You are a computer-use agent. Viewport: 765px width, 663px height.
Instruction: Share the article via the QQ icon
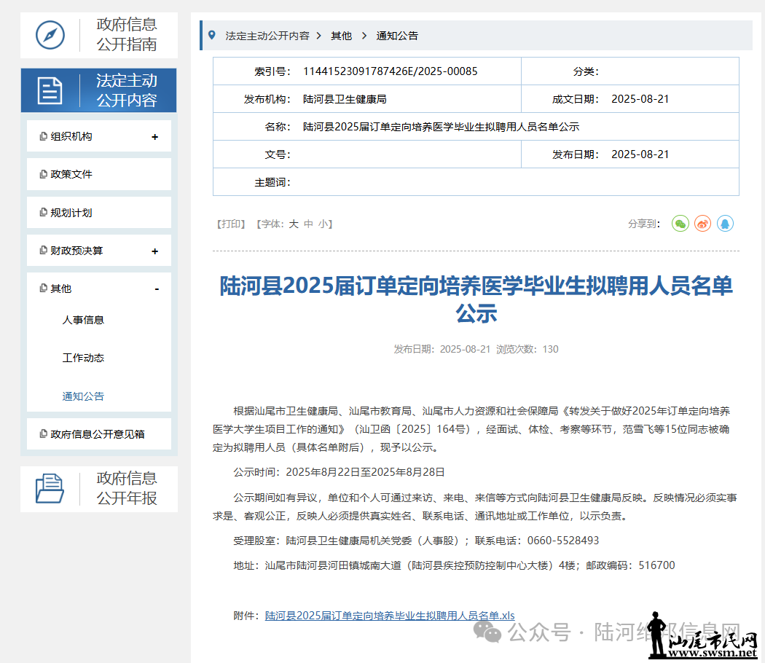[x=725, y=224]
